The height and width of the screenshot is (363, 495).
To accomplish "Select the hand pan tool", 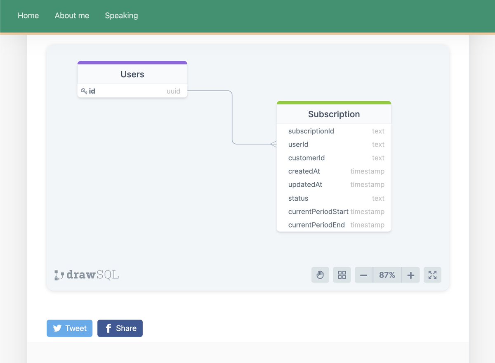I will (320, 275).
